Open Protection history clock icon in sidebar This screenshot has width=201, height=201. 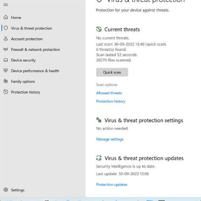(x=6, y=92)
